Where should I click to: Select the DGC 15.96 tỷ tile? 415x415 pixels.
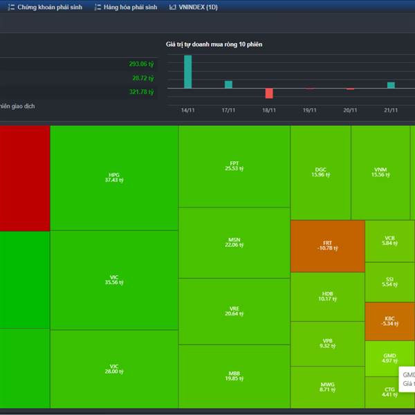coord(320,172)
